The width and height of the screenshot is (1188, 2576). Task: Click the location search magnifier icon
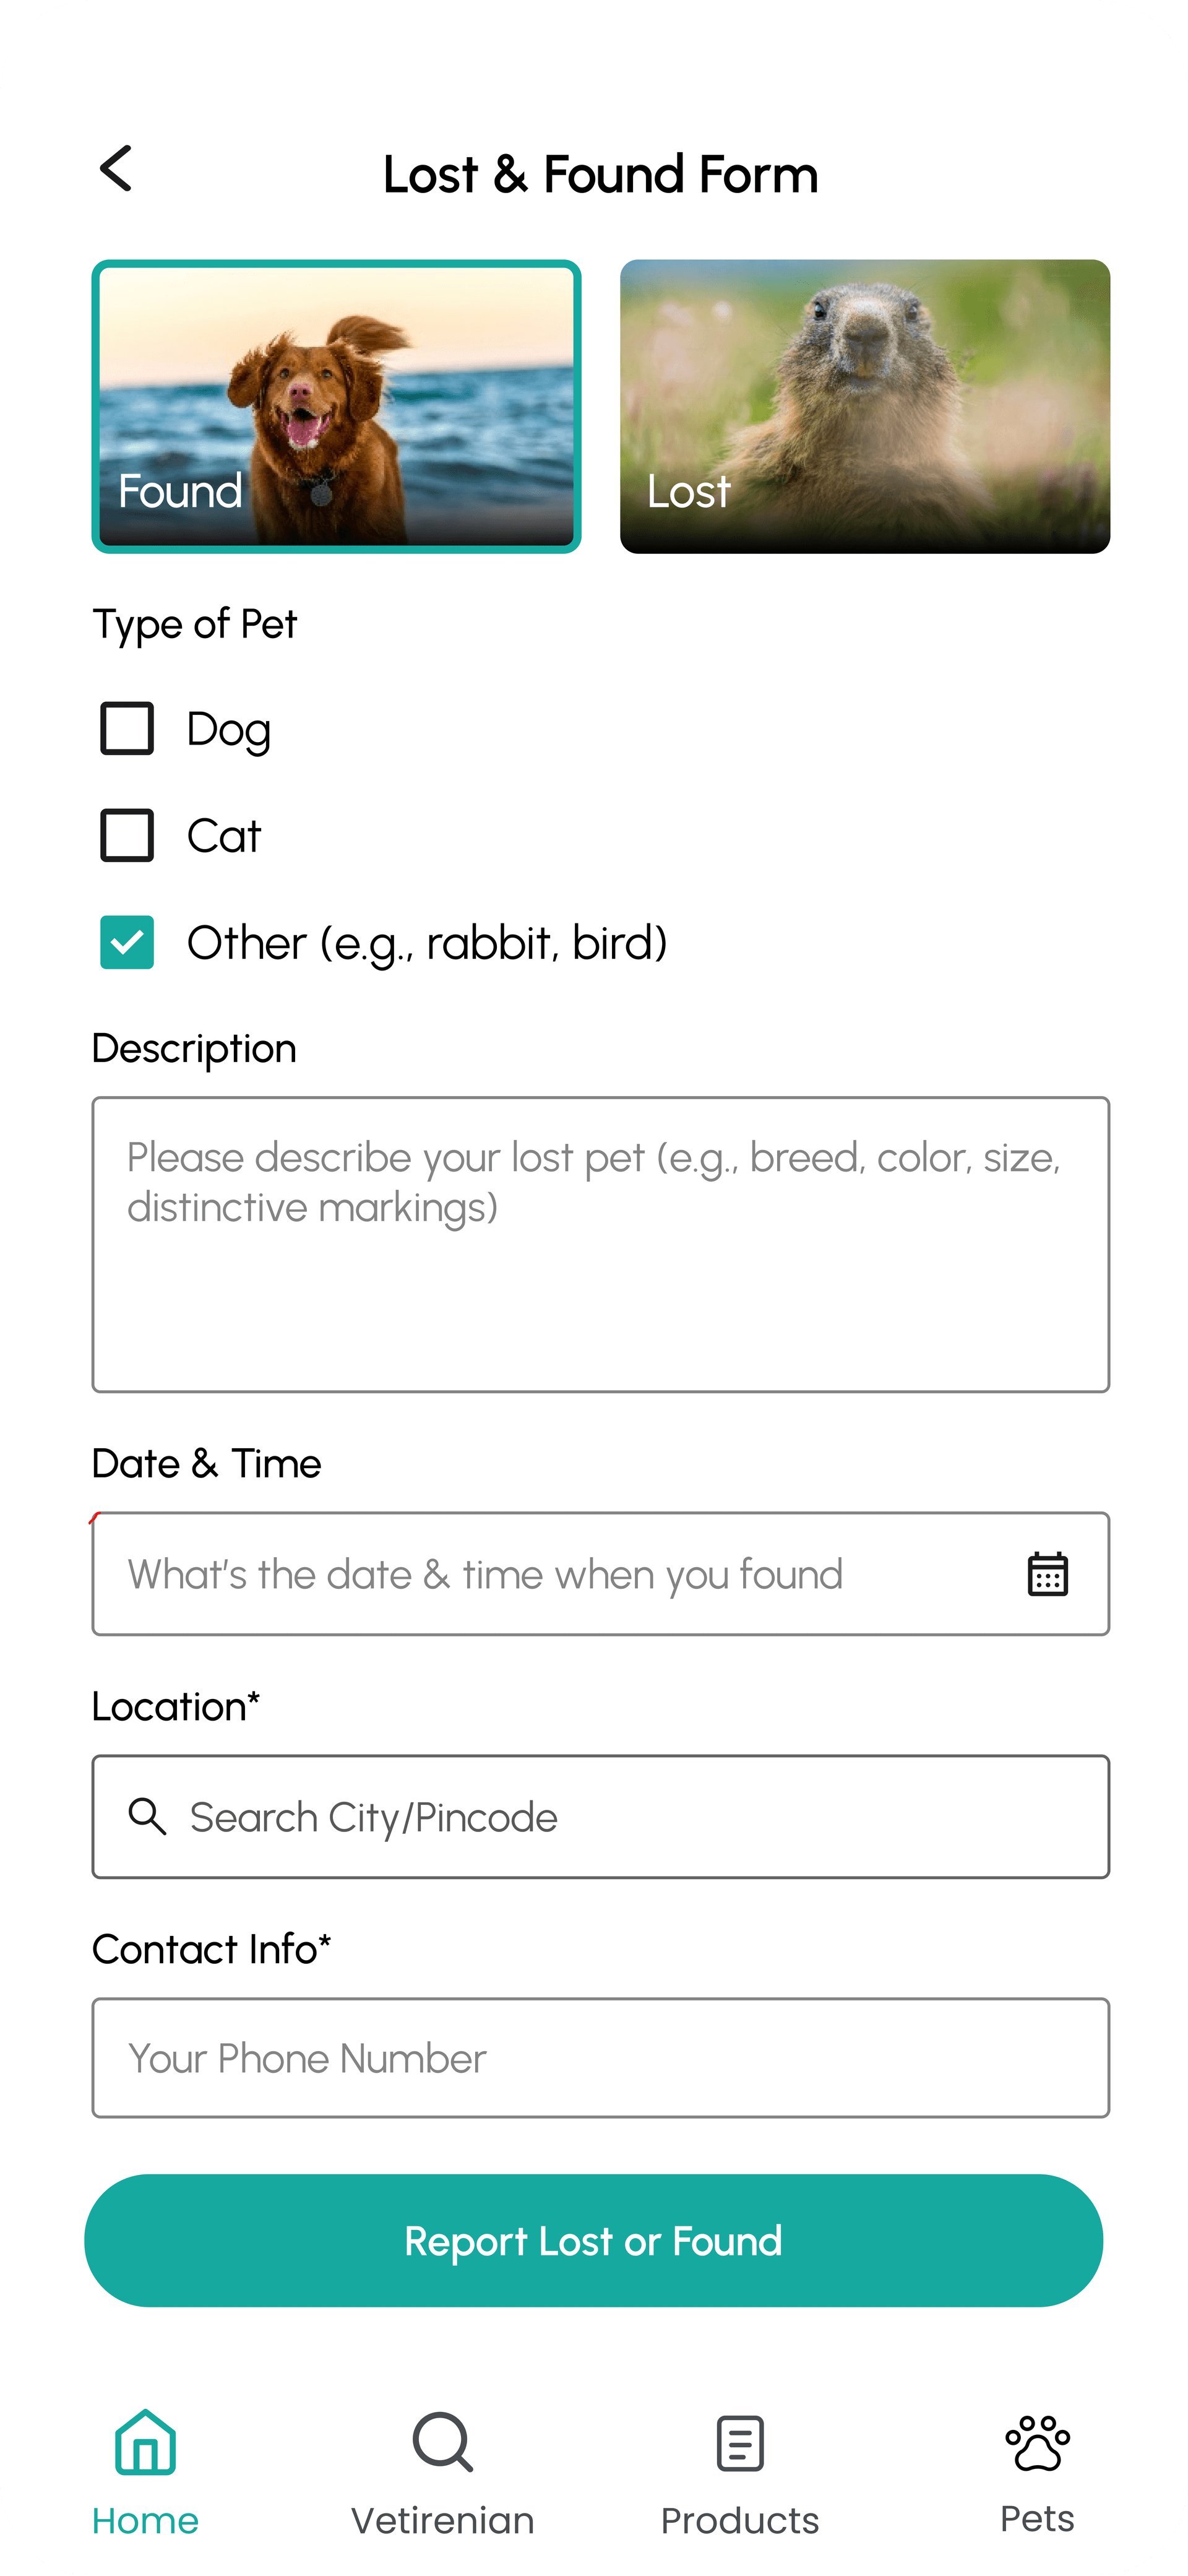(x=148, y=1816)
